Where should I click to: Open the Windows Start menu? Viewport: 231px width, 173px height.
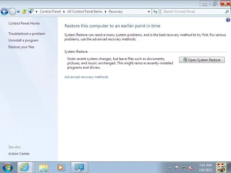8,167
